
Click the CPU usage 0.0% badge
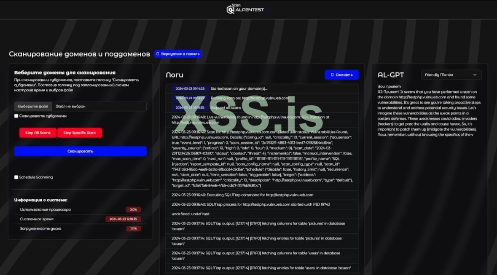(134, 210)
